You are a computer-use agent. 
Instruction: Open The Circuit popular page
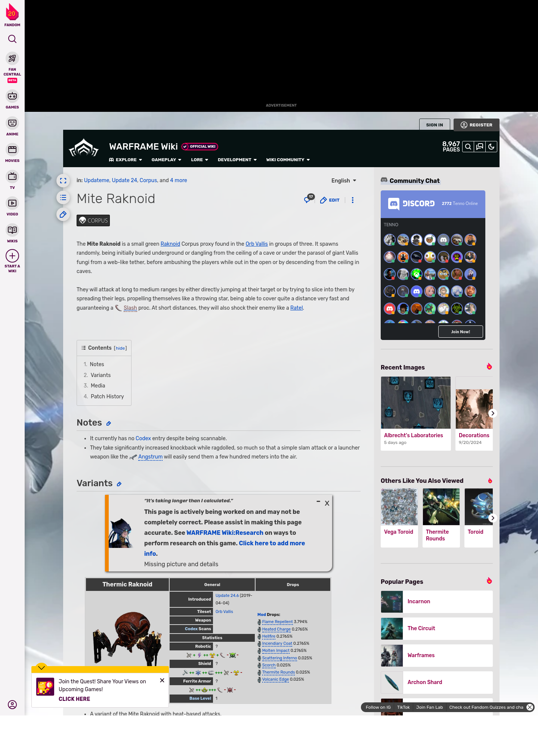[x=437, y=629]
